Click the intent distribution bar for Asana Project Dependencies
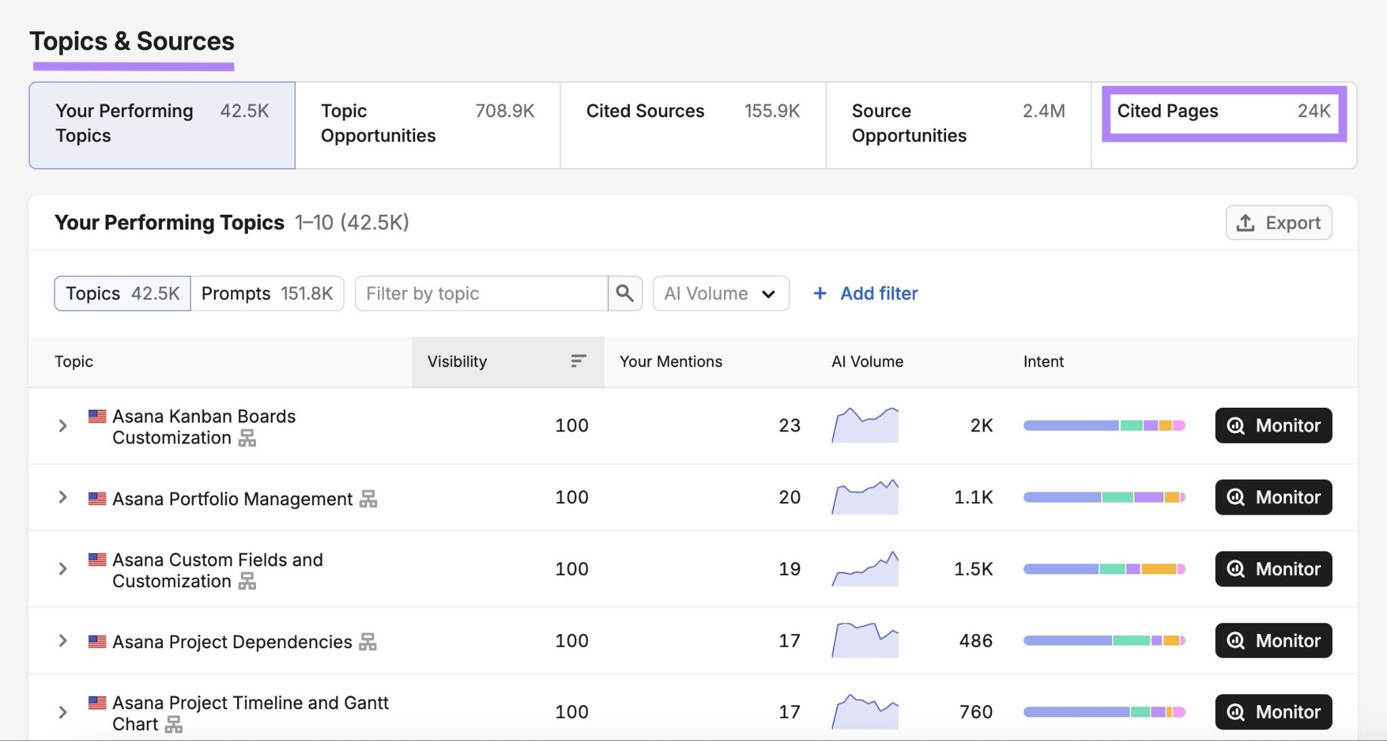The width and height of the screenshot is (1387, 741). click(1104, 640)
